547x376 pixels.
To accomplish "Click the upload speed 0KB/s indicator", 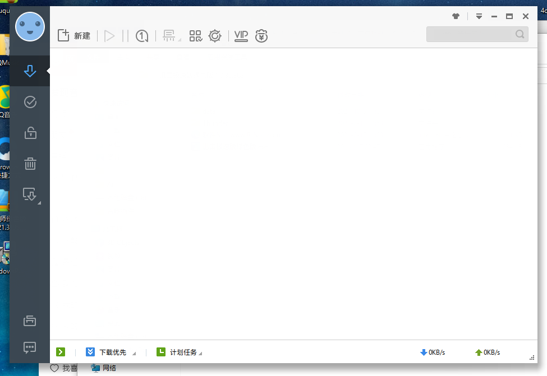I will (x=488, y=352).
